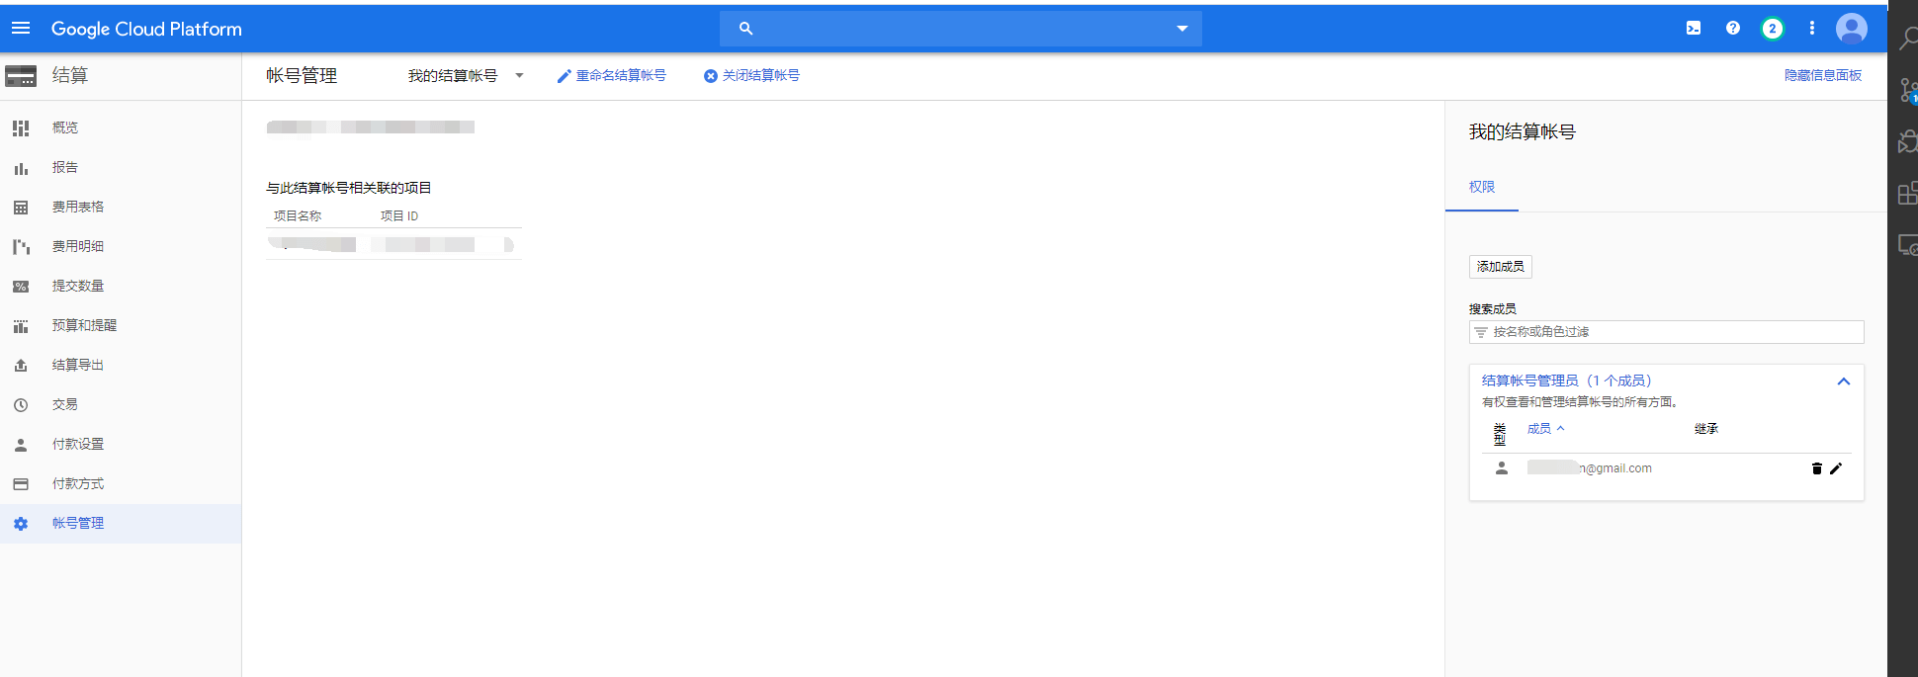Click the 添加成员 button
This screenshot has width=1918, height=677.
click(1500, 267)
